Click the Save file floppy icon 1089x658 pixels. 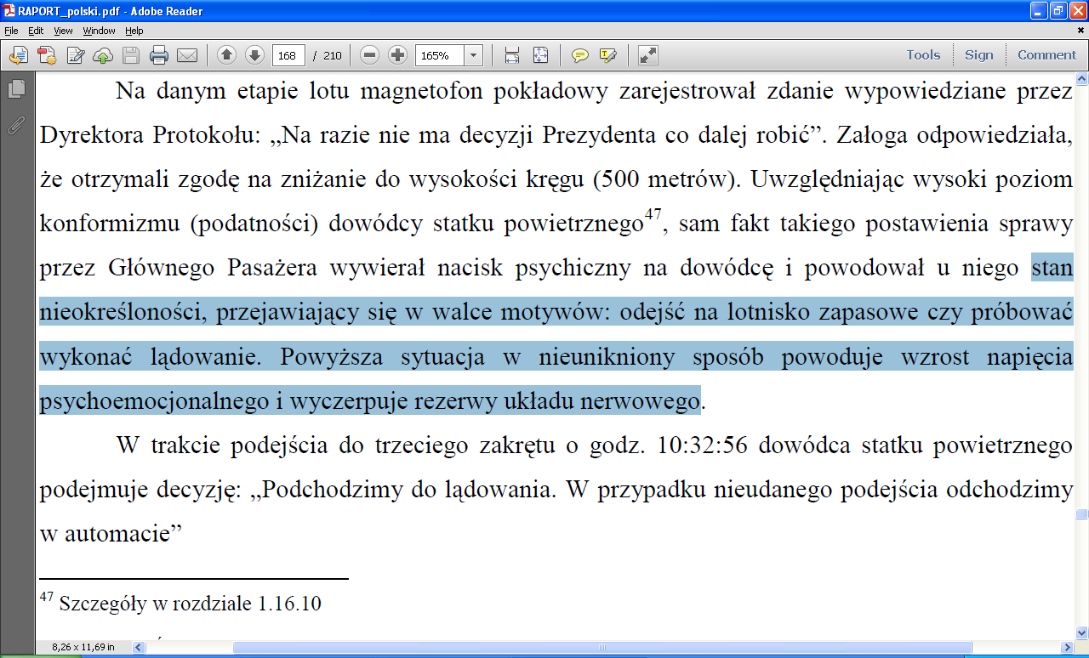click(x=131, y=55)
